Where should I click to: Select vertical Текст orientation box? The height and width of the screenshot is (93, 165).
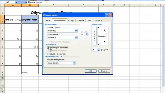pos(95,36)
